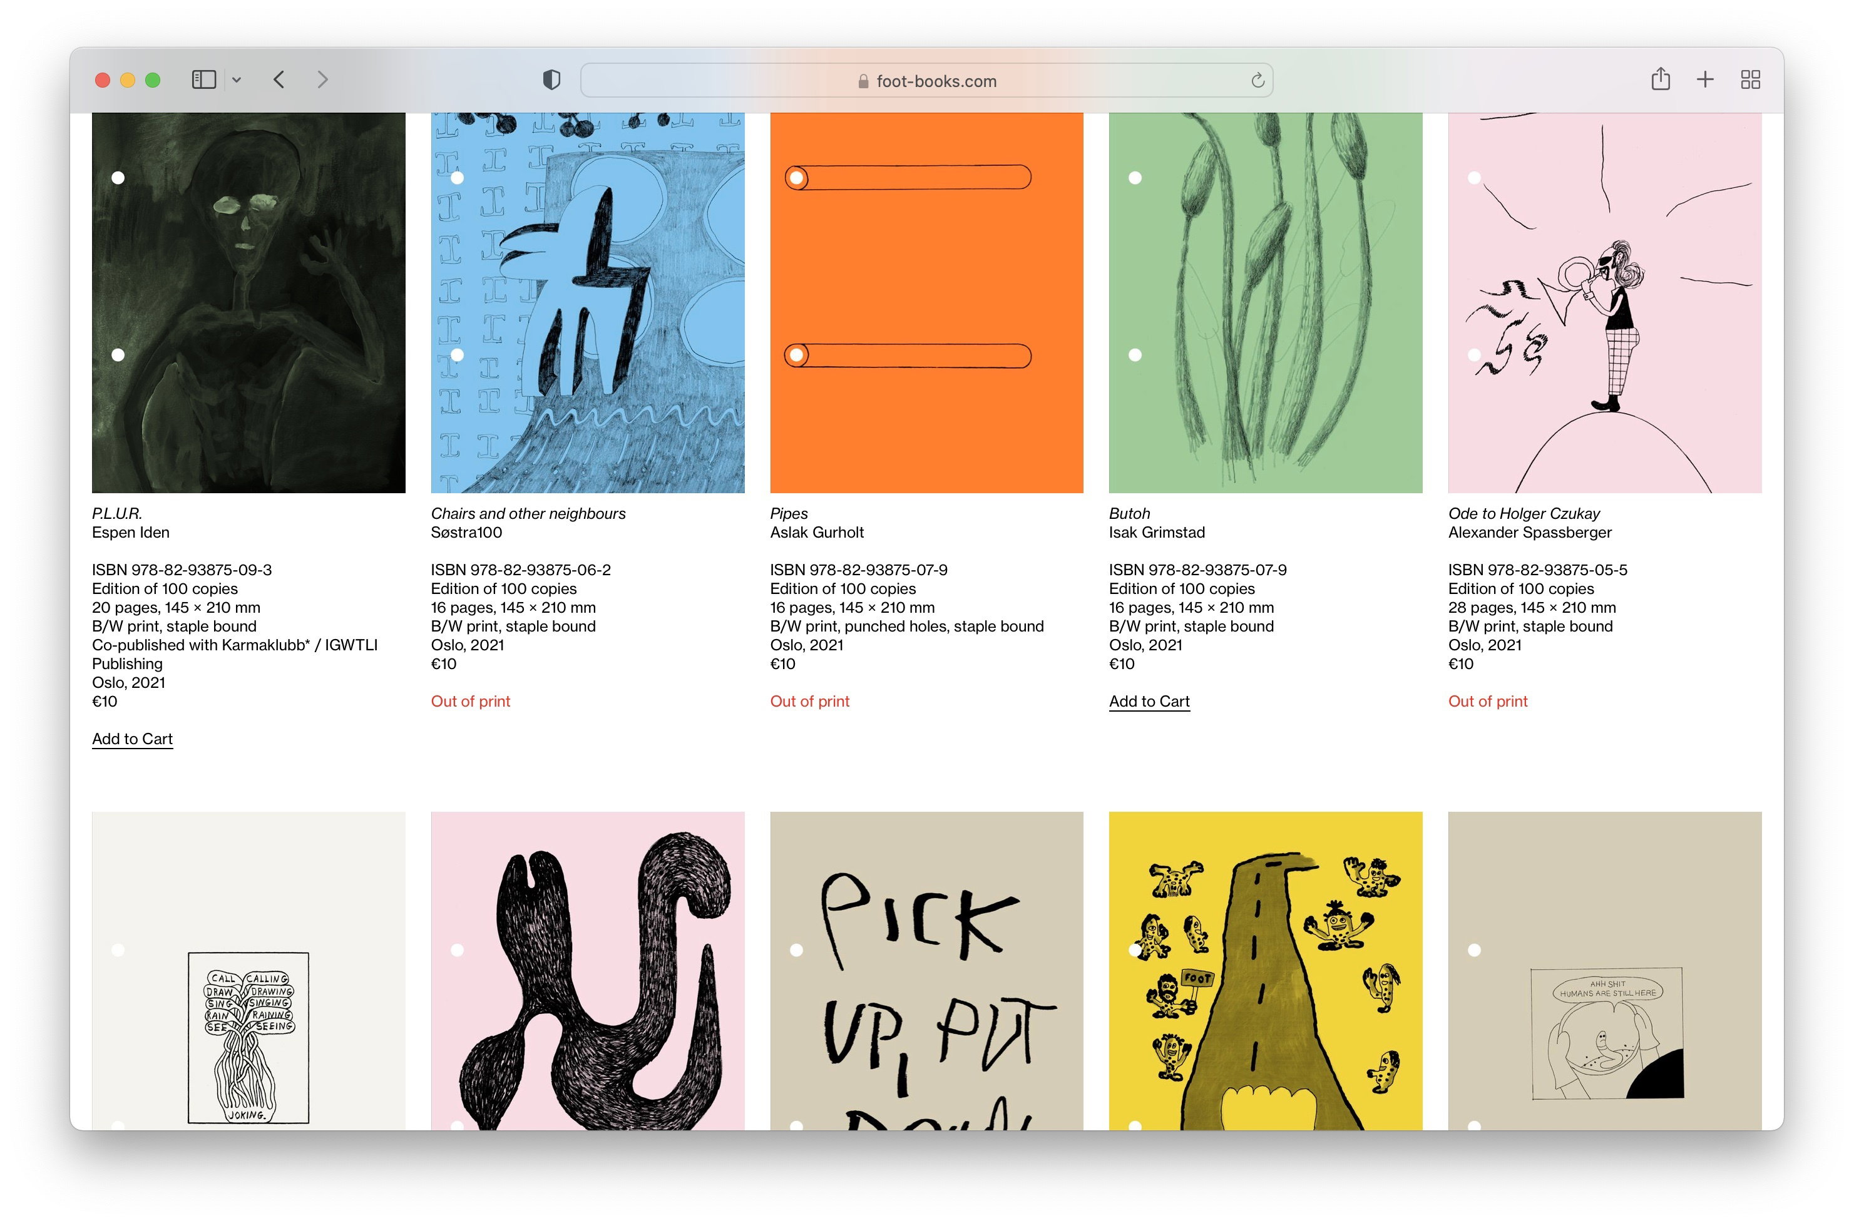1854x1223 pixels.
Task: Click the Butoh title text
Action: point(1129,513)
